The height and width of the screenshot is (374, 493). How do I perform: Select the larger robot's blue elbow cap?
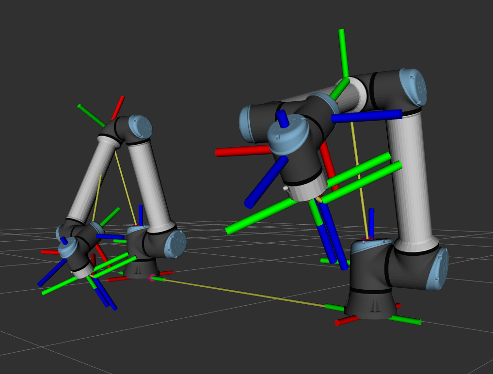(414, 87)
